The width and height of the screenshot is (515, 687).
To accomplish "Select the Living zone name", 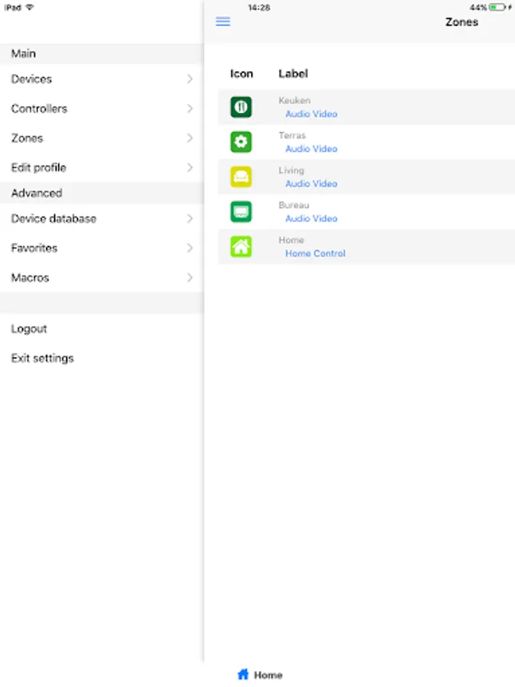I will click(291, 170).
